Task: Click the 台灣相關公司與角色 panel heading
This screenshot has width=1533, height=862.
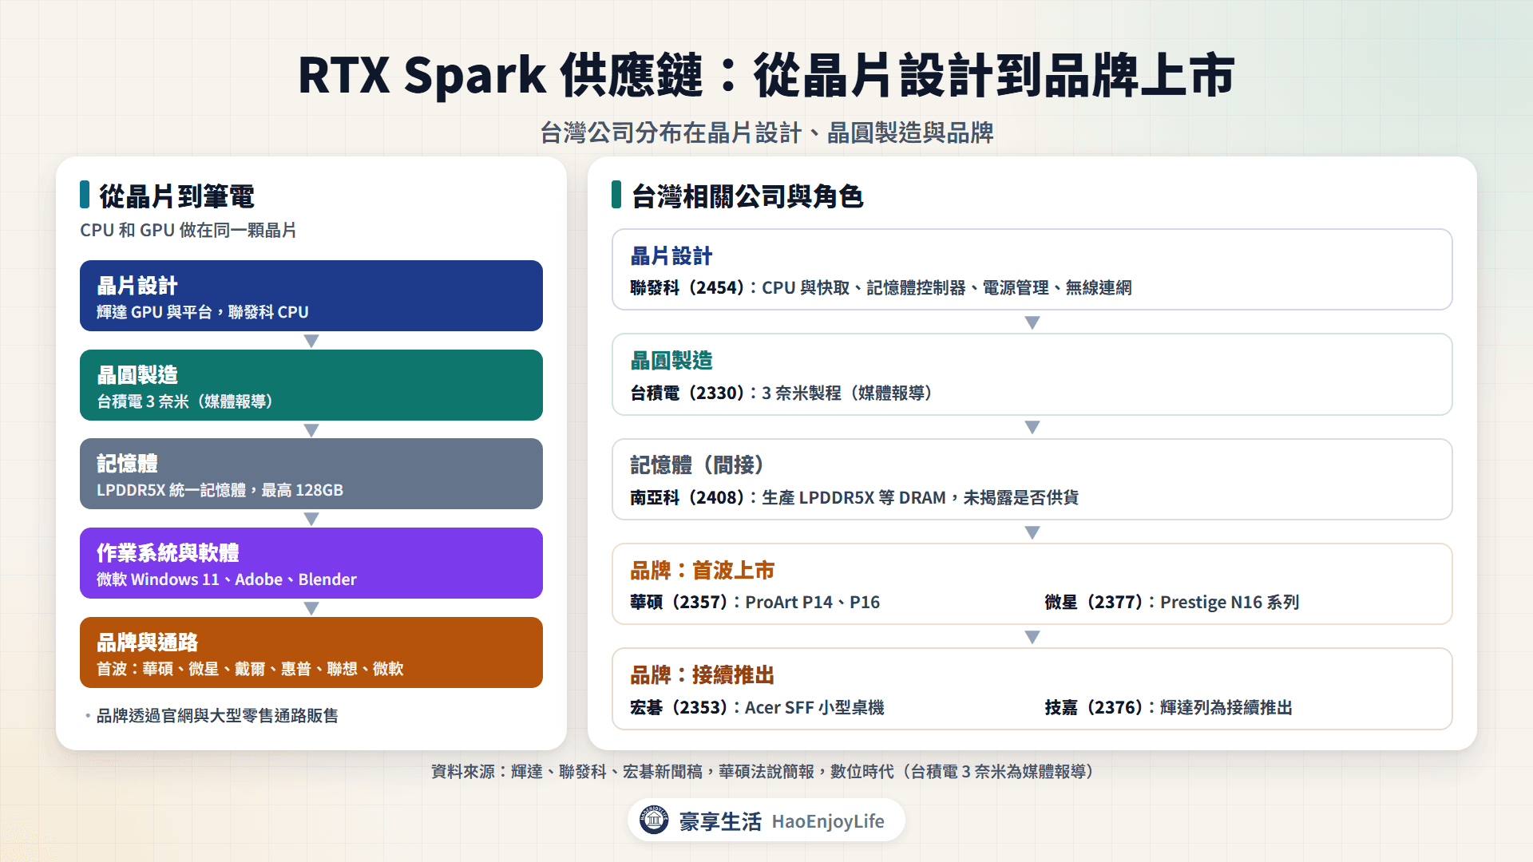Action: click(747, 196)
